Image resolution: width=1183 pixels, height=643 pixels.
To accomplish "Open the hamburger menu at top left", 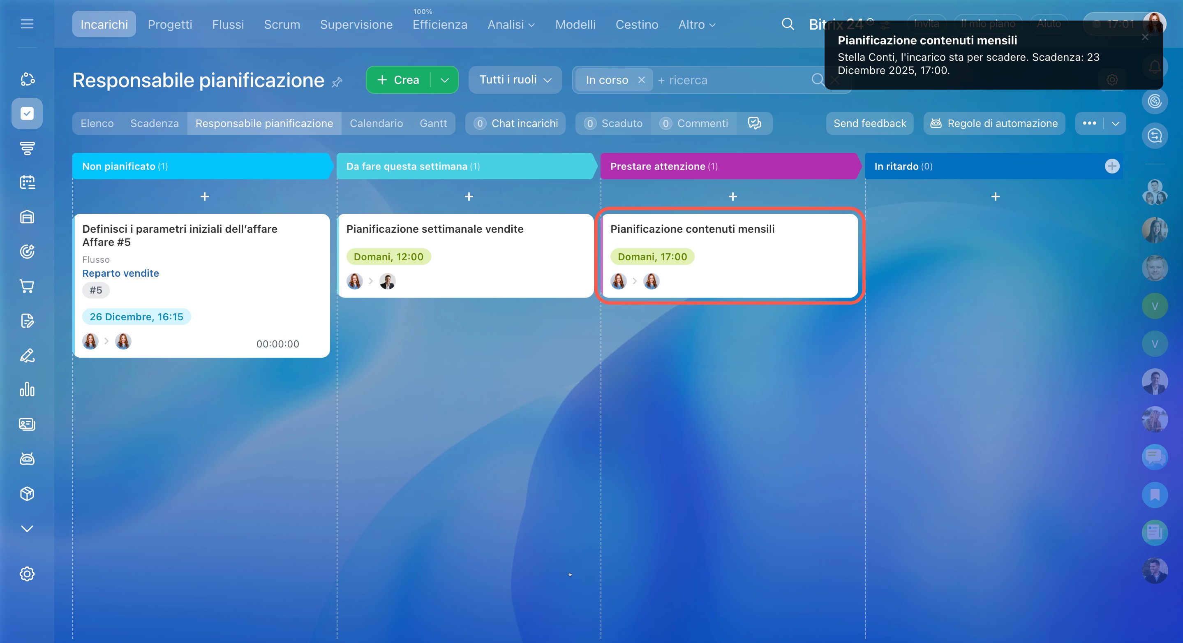I will coord(27,24).
